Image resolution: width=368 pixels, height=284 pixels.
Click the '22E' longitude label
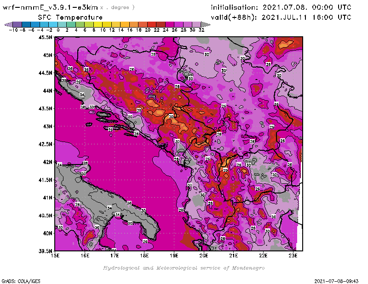[263, 256]
